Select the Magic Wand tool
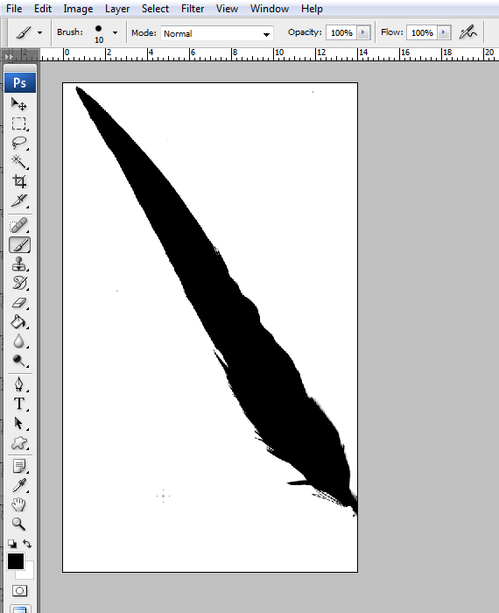Screen dimensions: 499x613 (x=18, y=162)
